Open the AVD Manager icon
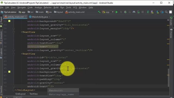The image size is (174, 98). click(x=152, y=12)
